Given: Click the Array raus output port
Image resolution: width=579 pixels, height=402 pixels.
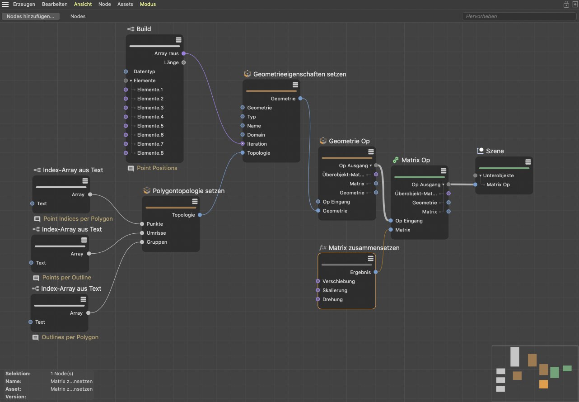Looking at the screenshot, I should point(183,53).
